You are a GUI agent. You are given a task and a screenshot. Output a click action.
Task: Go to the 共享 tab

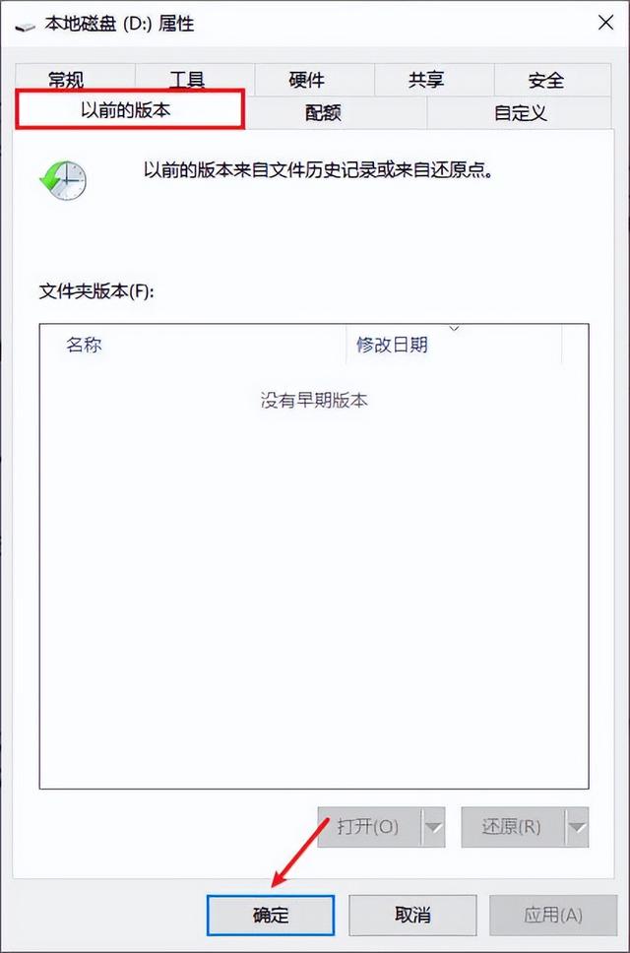[x=426, y=79]
